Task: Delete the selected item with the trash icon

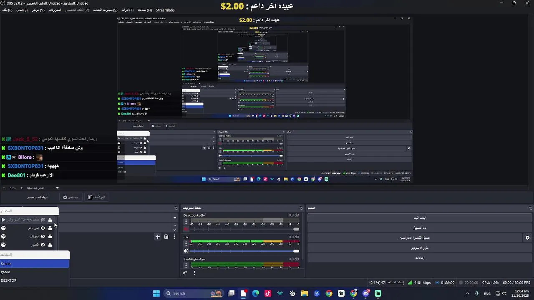Action: (166, 237)
